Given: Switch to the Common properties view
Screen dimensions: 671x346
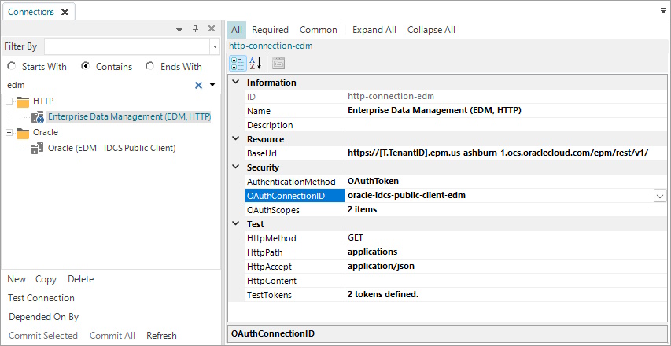Looking at the screenshot, I should (x=319, y=30).
